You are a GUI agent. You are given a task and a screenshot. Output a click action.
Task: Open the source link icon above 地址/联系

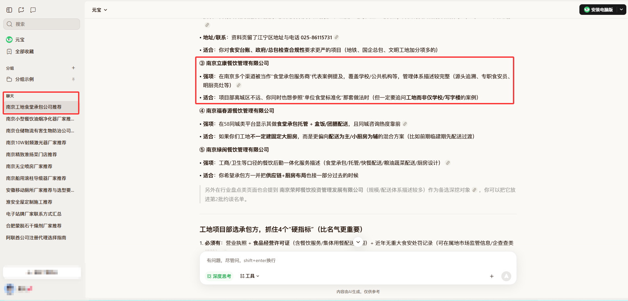(x=207, y=25)
